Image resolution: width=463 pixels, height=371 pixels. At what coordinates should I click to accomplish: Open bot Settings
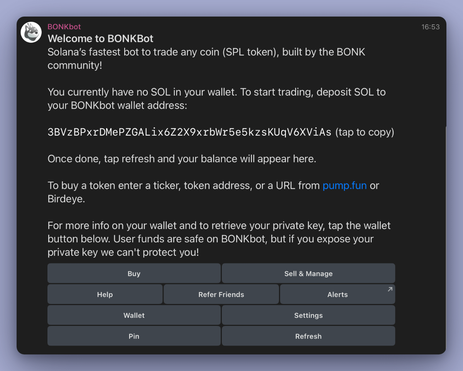308,315
